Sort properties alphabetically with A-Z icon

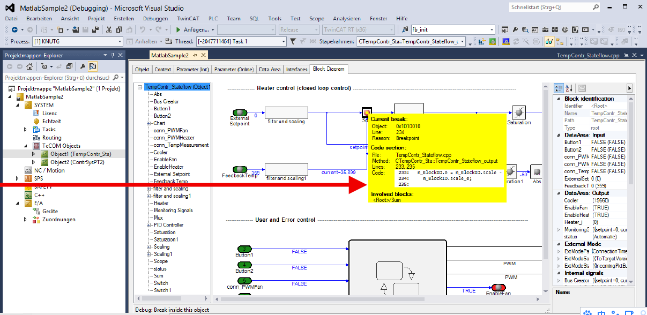pos(569,88)
